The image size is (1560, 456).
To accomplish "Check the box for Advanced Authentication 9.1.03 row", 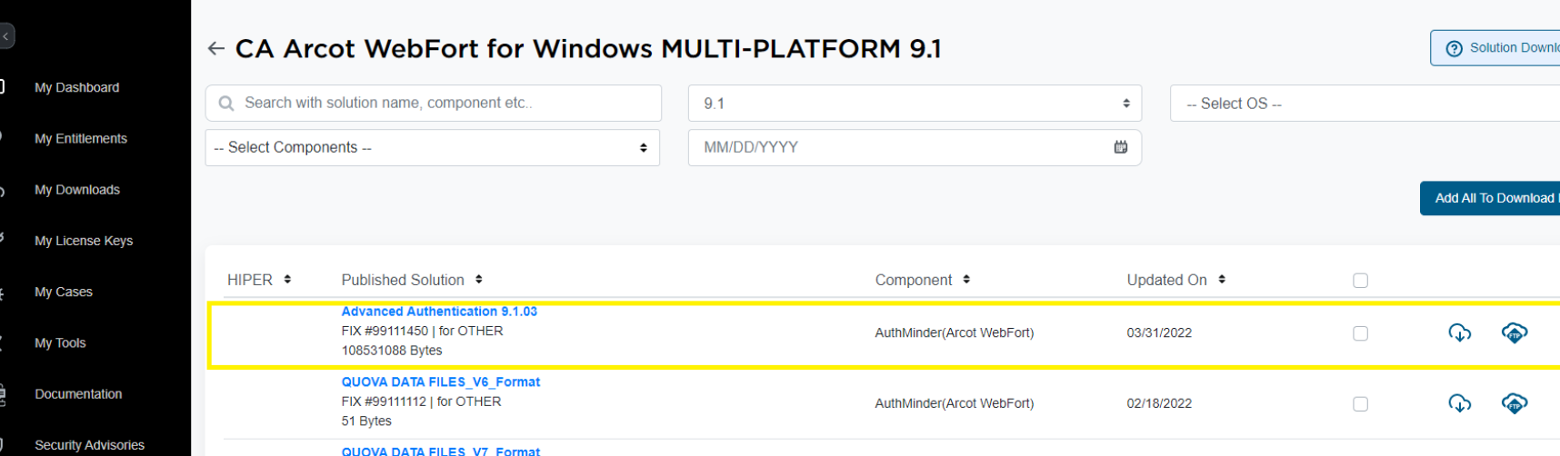I will (x=1360, y=333).
